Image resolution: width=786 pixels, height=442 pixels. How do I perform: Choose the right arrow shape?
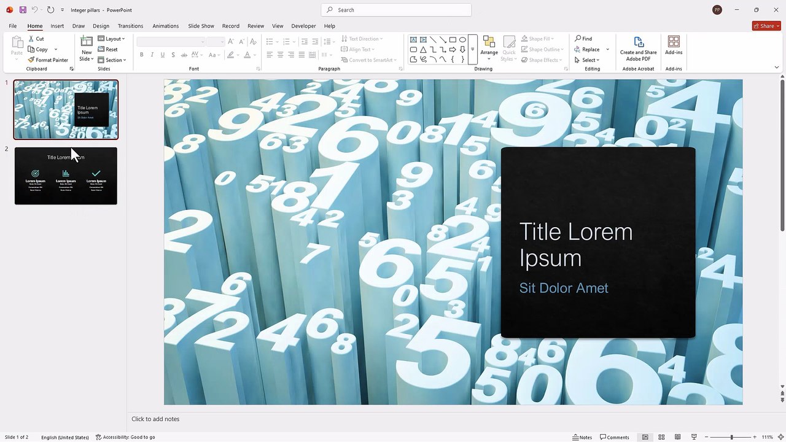(x=453, y=49)
